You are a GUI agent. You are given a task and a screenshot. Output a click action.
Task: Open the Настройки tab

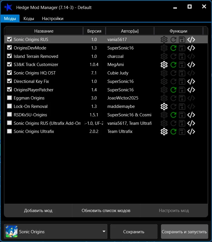pos(52,19)
